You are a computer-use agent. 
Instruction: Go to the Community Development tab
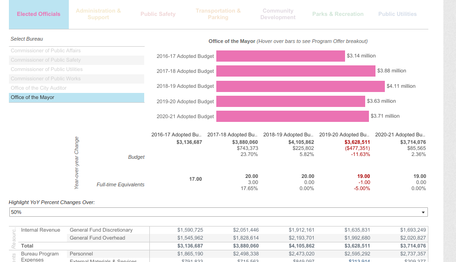click(x=278, y=14)
